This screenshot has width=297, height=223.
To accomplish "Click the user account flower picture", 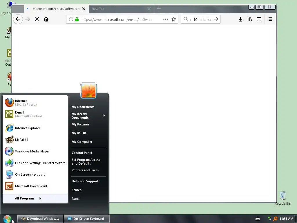I will pyautogui.click(x=88, y=91).
